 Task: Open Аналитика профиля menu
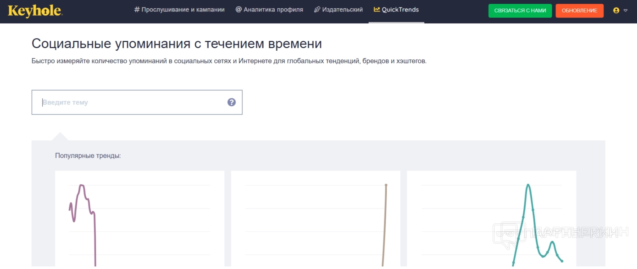tap(269, 10)
